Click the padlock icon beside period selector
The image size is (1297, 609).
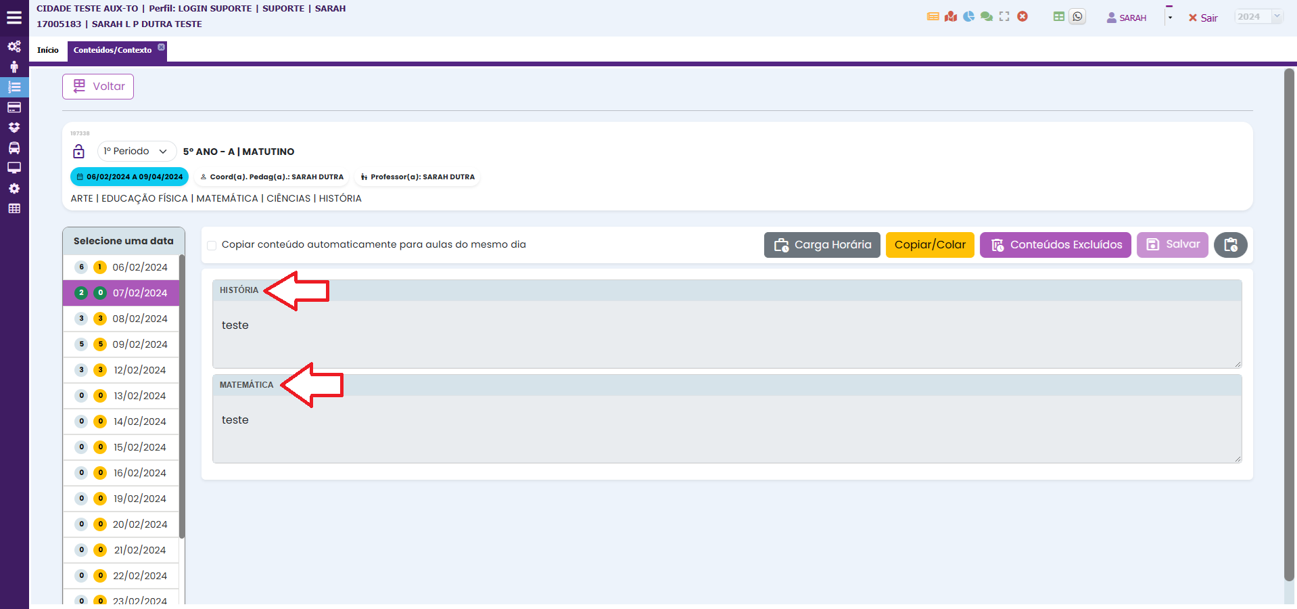(x=79, y=152)
